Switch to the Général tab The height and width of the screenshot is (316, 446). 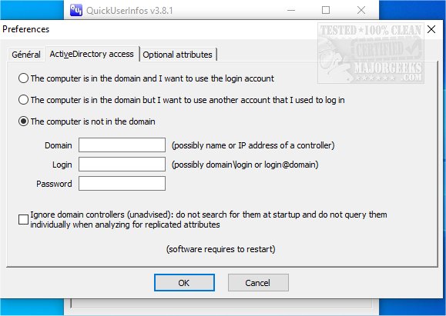point(26,55)
